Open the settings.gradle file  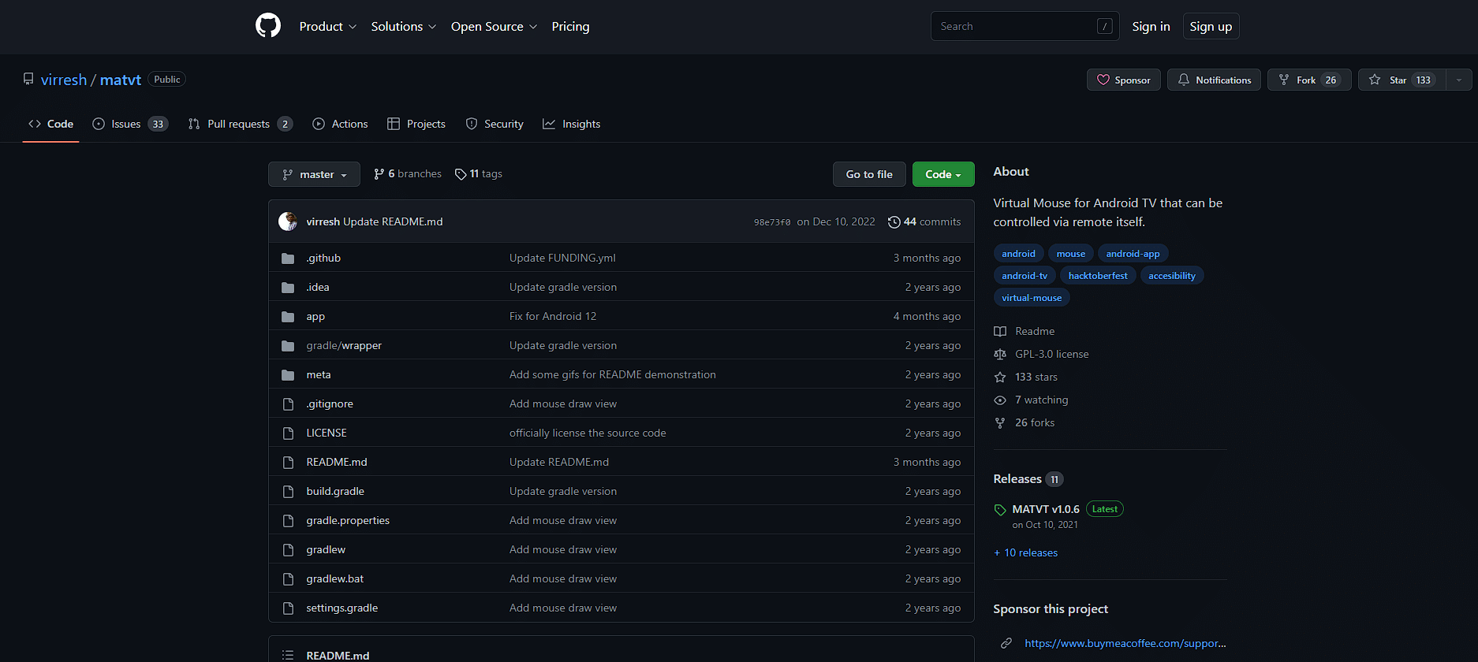pos(342,608)
